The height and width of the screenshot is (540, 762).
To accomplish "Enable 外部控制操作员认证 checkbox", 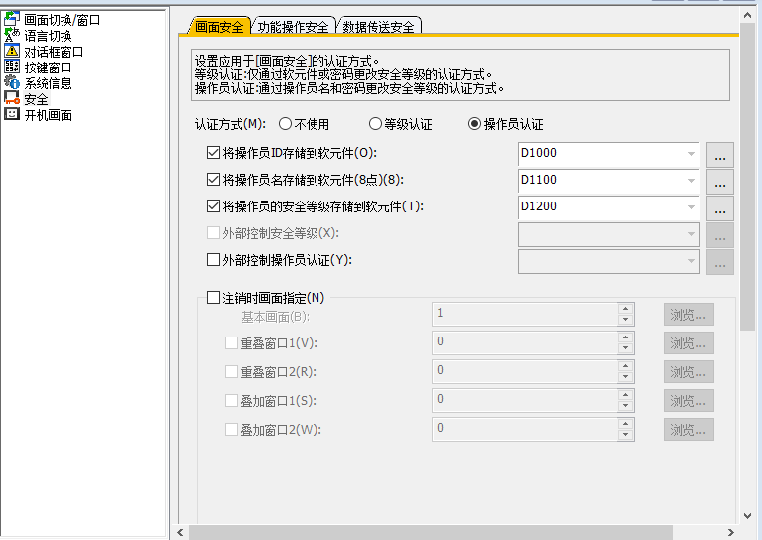I will click(x=213, y=260).
